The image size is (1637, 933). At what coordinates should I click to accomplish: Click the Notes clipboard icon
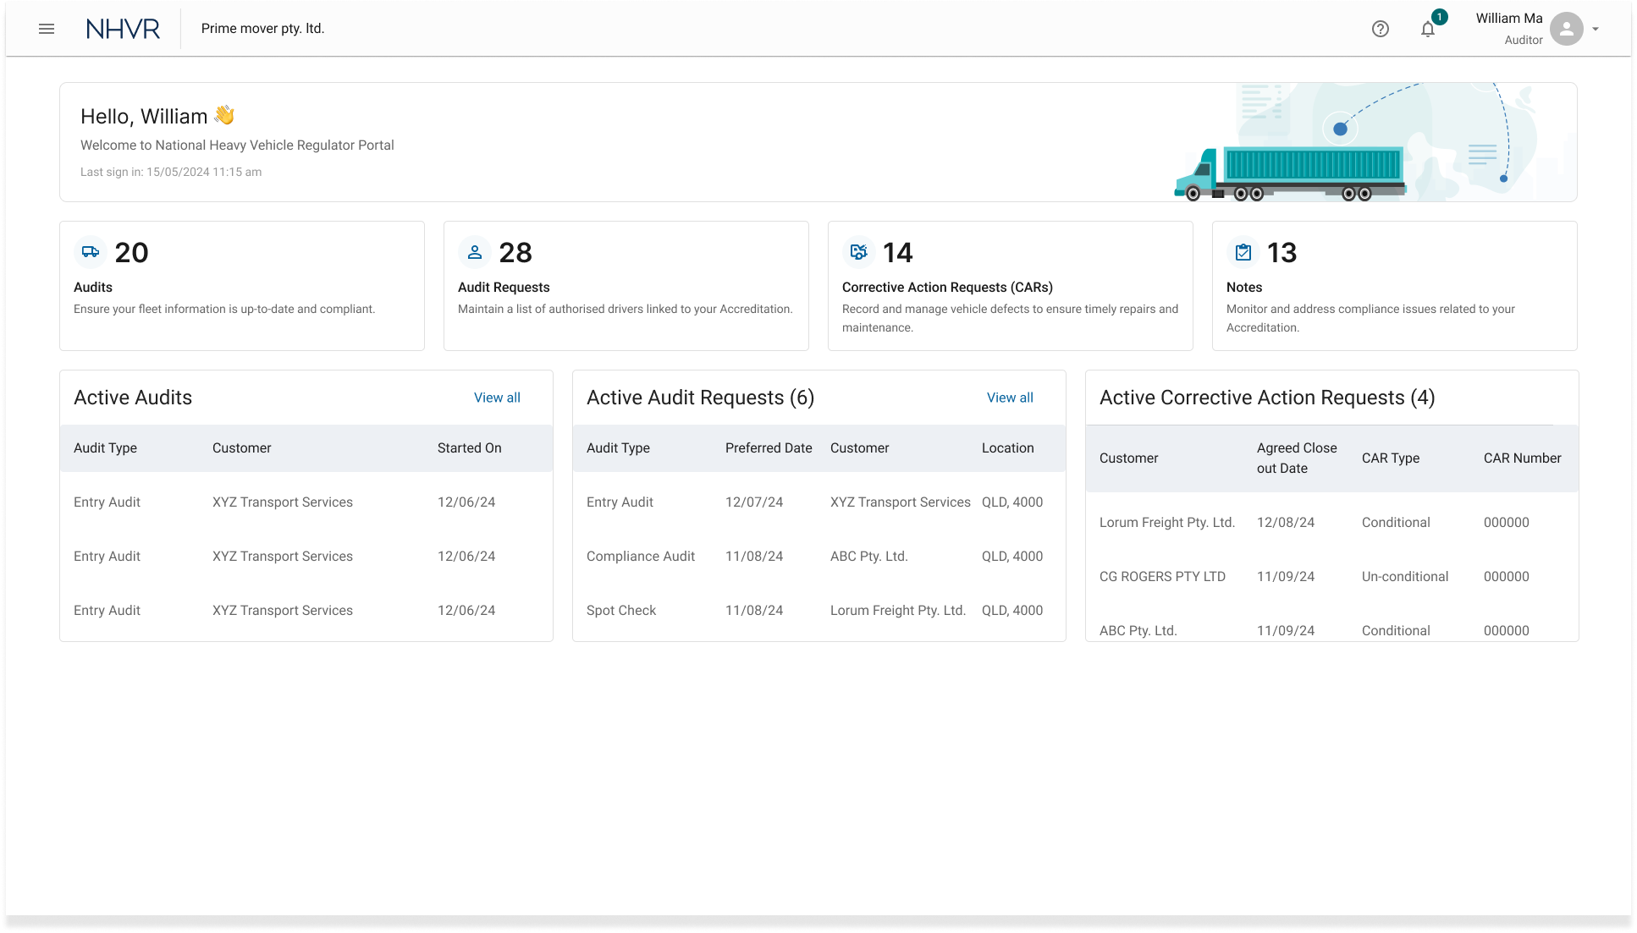(1243, 252)
